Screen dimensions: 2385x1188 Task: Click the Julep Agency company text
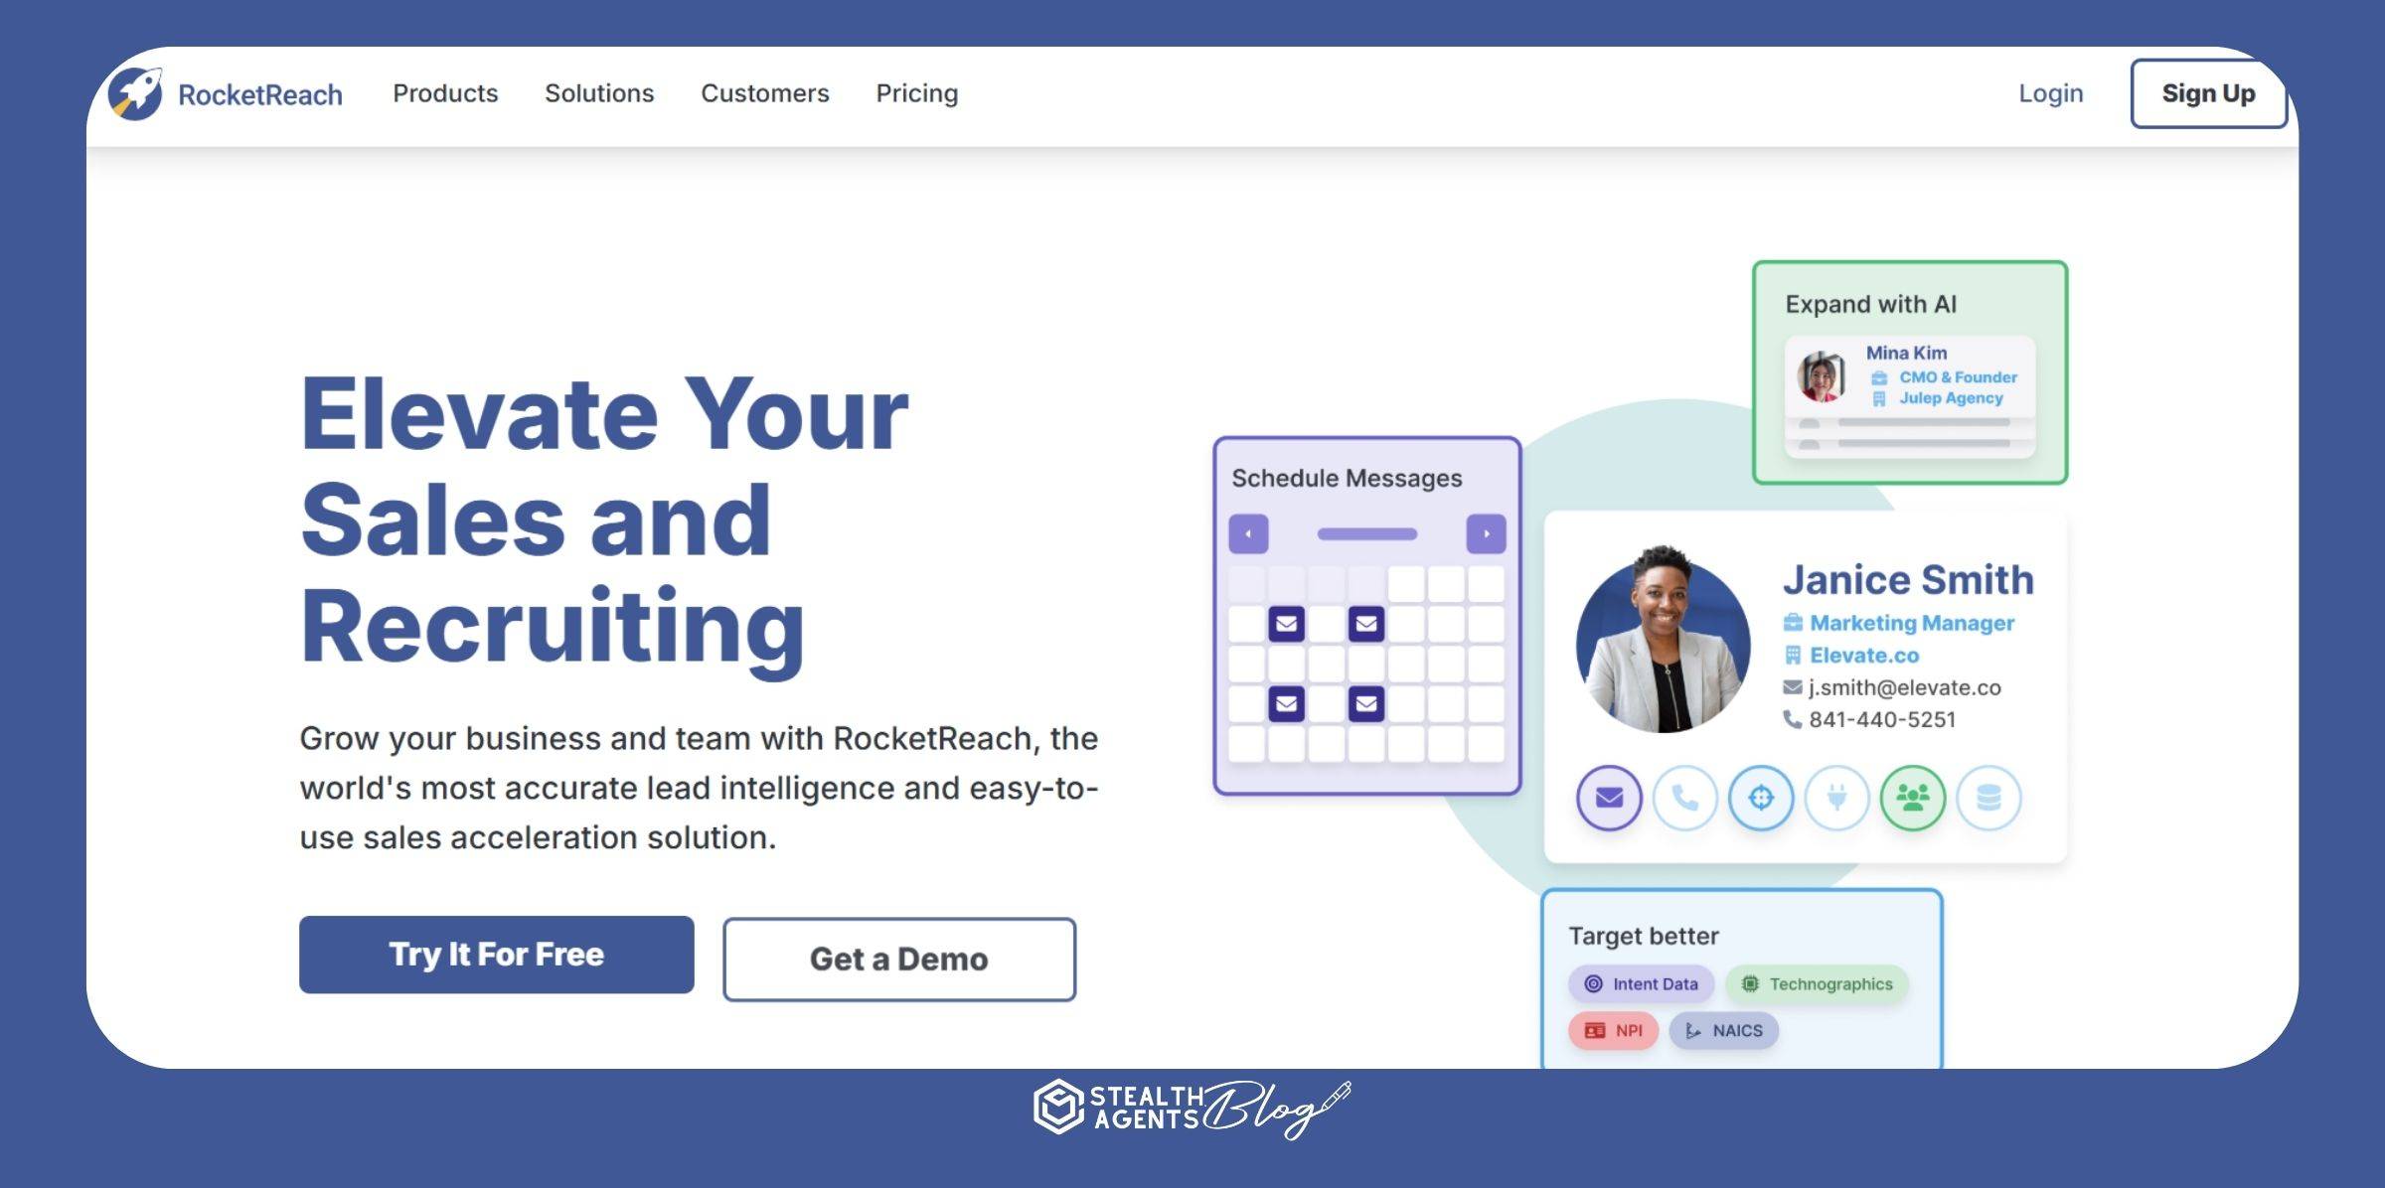click(x=1951, y=398)
